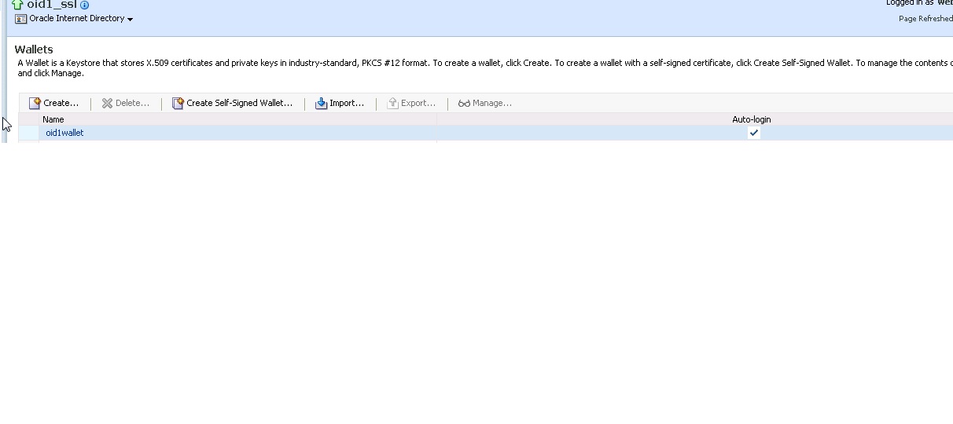Click the Import wallet button

click(340, 103)
